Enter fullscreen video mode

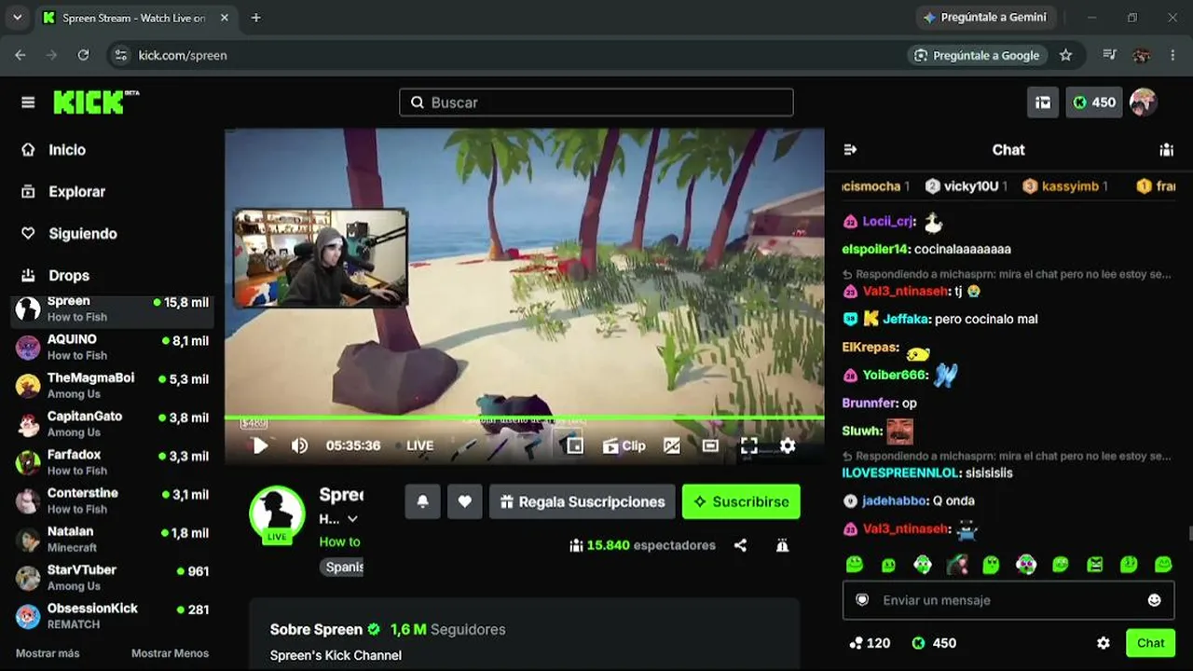(x=749, y=445)
